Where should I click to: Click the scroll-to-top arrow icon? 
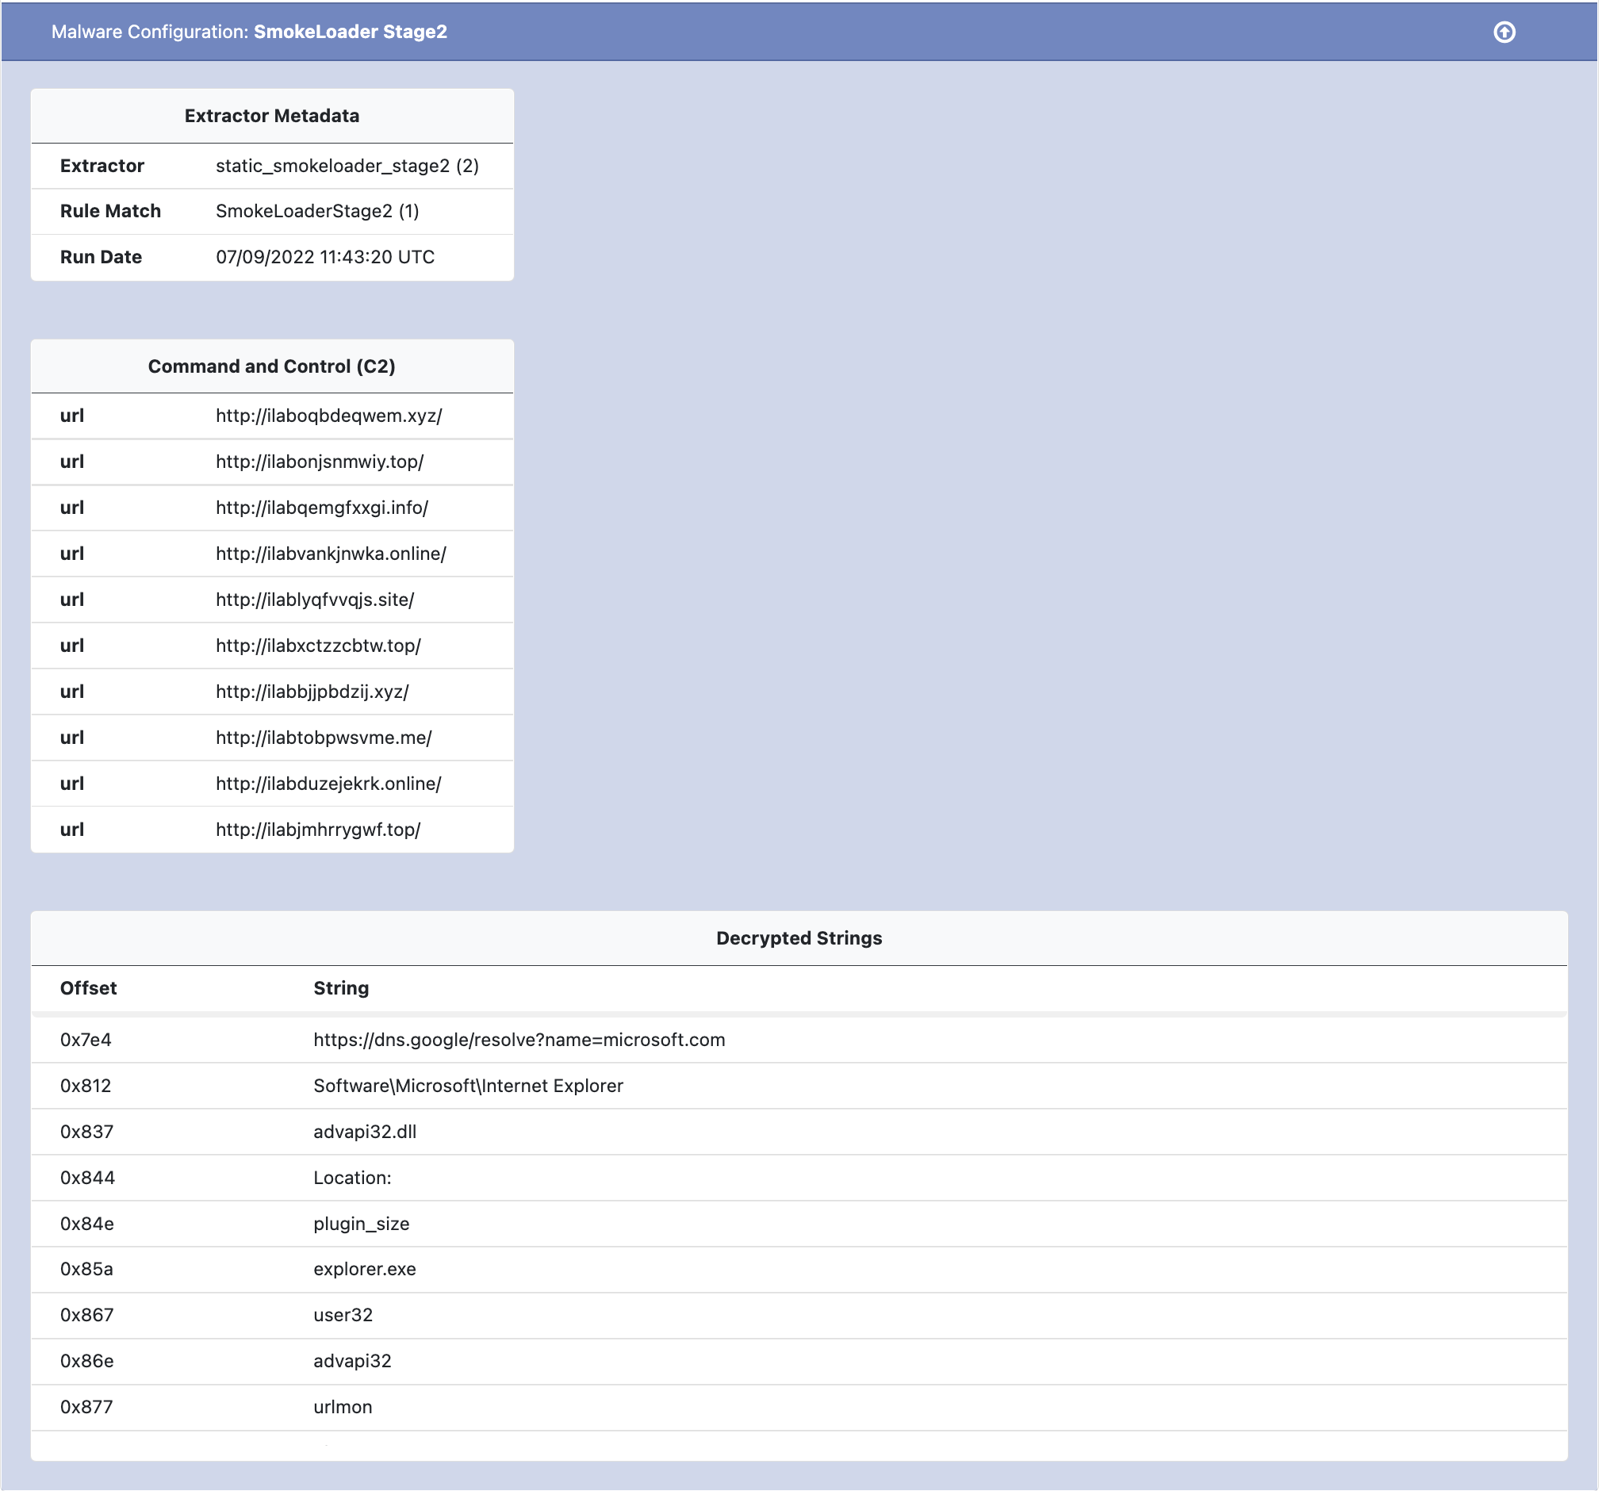[1504, 33]
